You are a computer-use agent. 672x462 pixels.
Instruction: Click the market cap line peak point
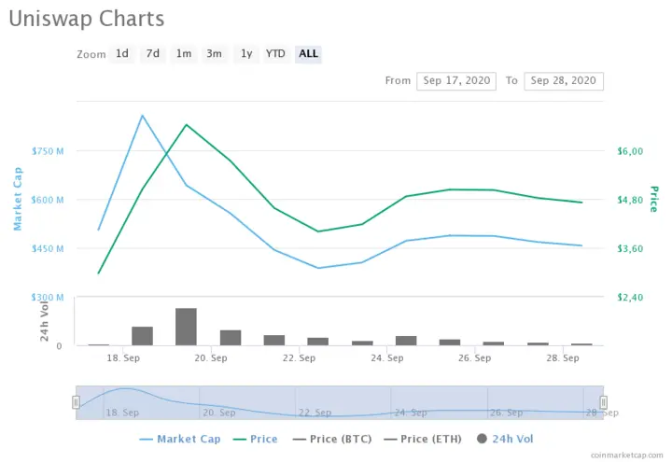tap(142, 116)
